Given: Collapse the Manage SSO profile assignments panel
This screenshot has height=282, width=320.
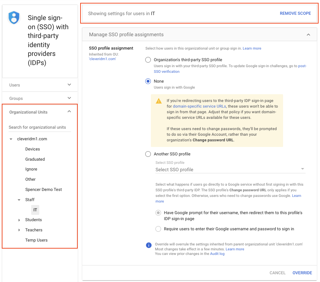Looking at the screenshot, I should 308,34.
